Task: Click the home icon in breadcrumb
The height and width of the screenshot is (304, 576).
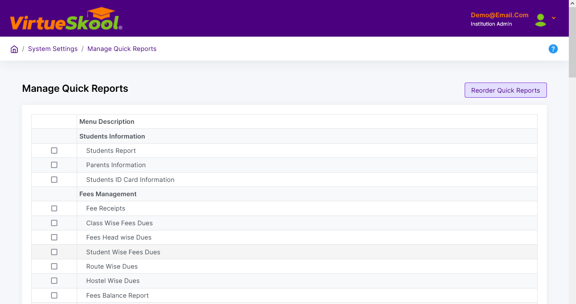Action: [14, 49]
